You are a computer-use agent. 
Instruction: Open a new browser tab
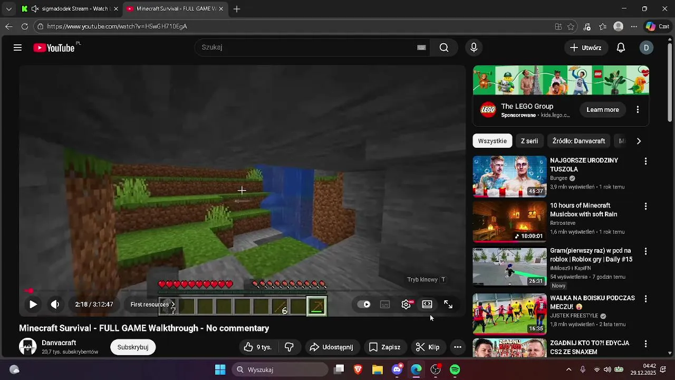(x=237, y=9)
